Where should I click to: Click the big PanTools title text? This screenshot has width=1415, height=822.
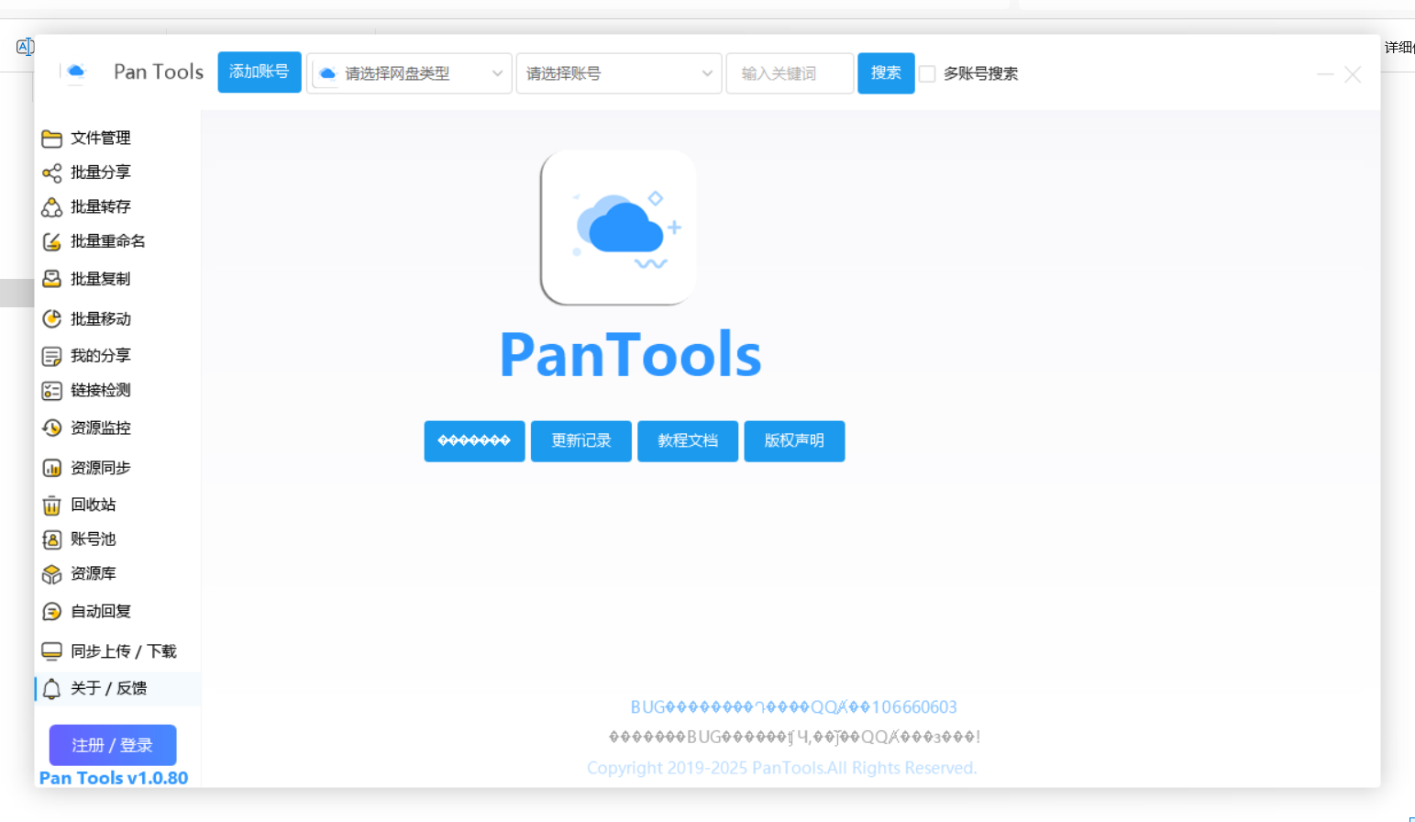point(631,355)
